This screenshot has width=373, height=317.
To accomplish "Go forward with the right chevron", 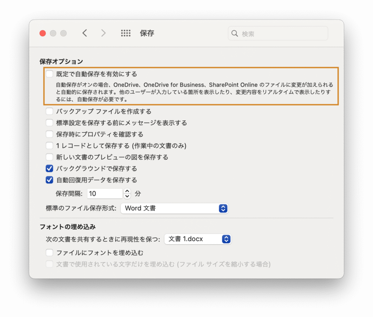I will click(103, 33).
